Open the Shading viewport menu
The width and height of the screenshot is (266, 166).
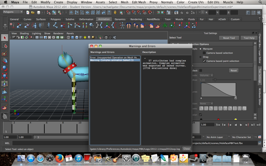(24, 33)
